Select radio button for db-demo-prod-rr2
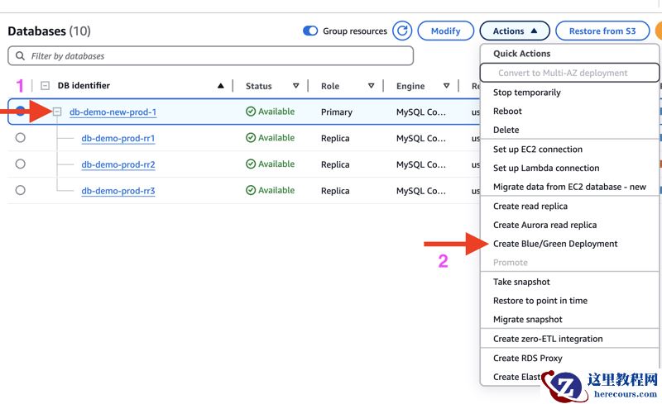Image resolution: width=662 pixels, height=404 pixels. 20,164
